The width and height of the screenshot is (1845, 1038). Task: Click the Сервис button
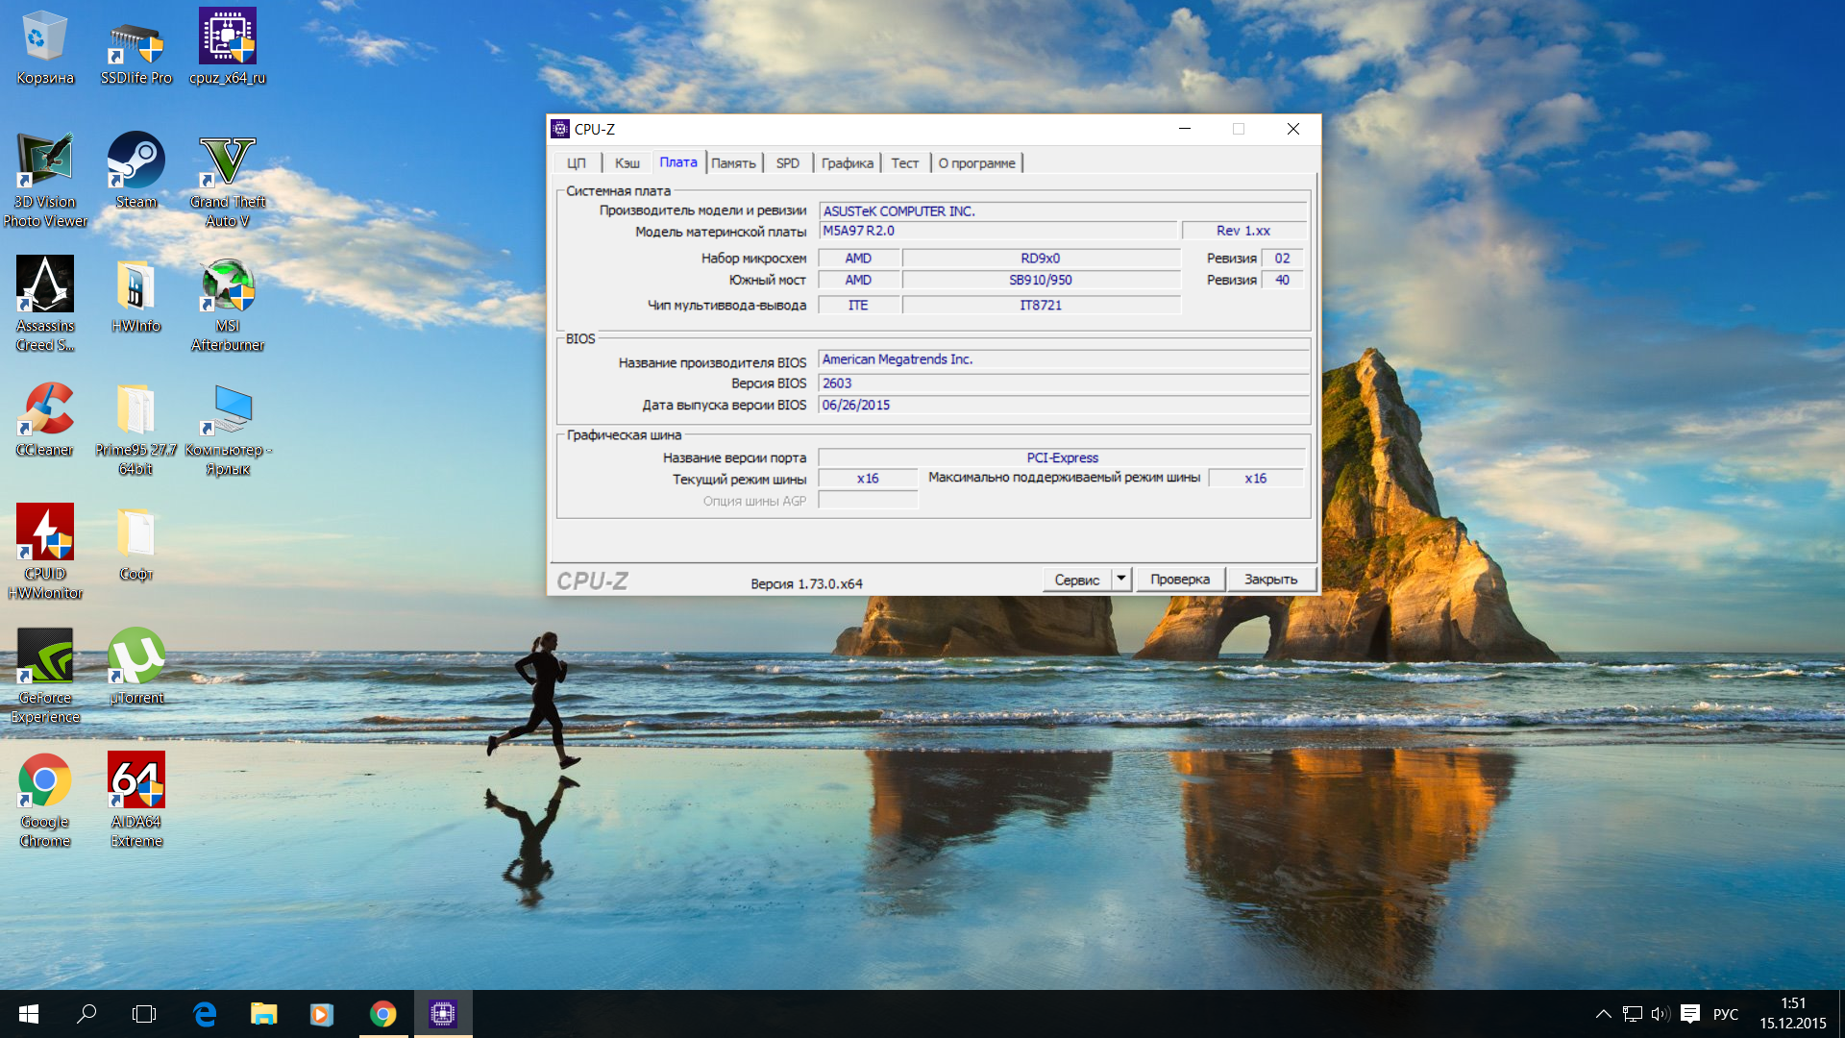click(x=1076, y=580)
